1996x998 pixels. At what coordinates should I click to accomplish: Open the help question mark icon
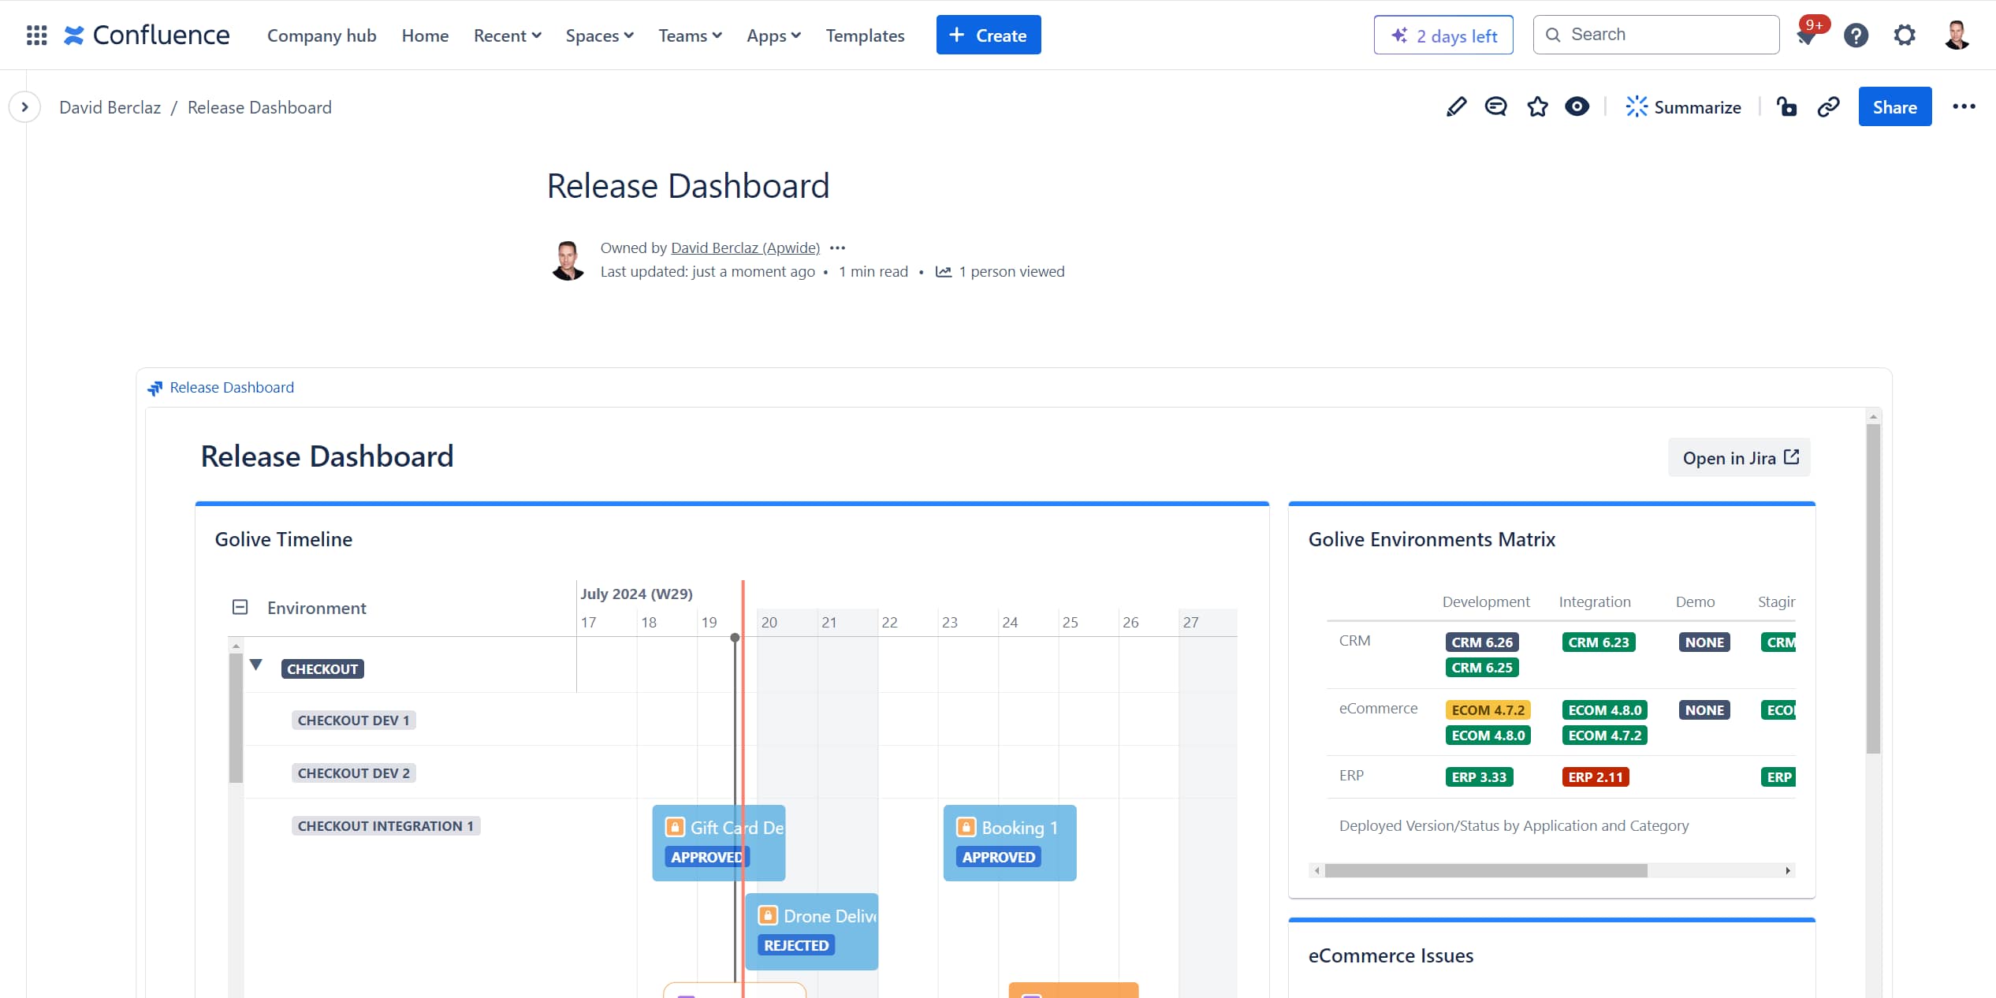point(1856,35)
